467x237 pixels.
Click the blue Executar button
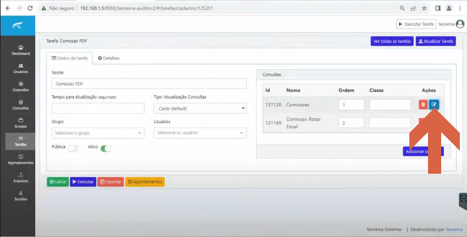(x=83, y=182)
